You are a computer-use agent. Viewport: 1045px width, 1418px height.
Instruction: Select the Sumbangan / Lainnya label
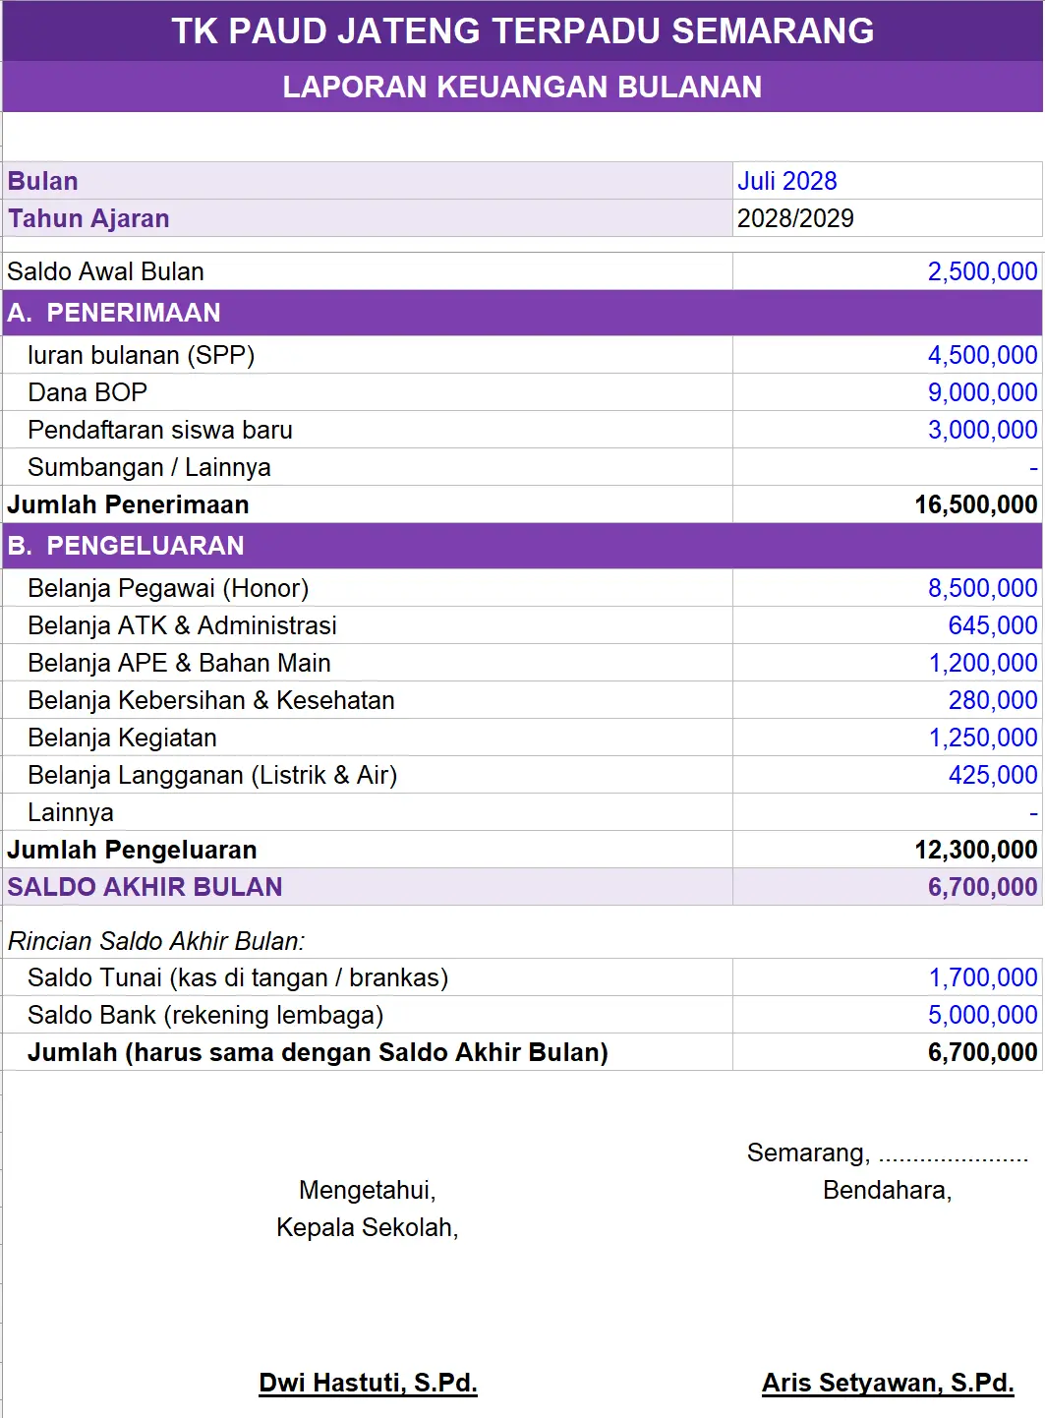(x=149, y=467)
